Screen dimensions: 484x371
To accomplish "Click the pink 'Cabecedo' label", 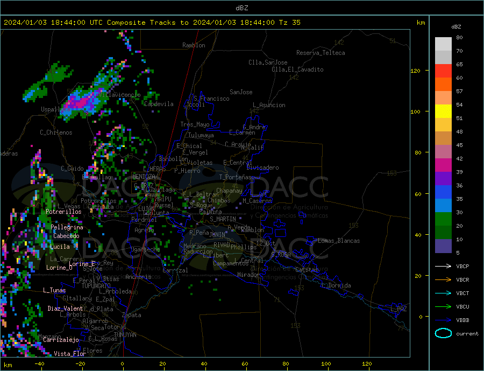I will [x=66, y=236].
